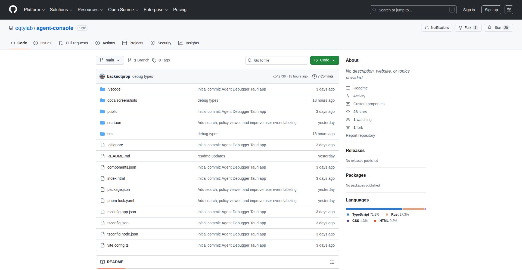Switch to the Issues tab
The height and width of the screenshot is (270, 522).
(42, 43)
